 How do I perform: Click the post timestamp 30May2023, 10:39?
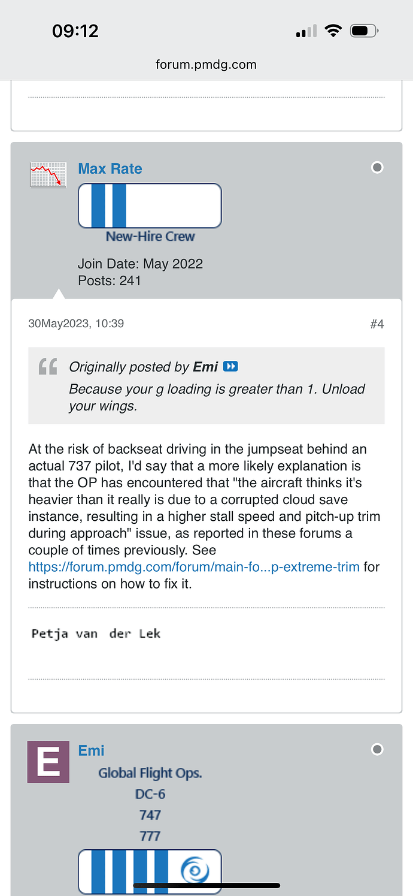(x=76, y=324)
